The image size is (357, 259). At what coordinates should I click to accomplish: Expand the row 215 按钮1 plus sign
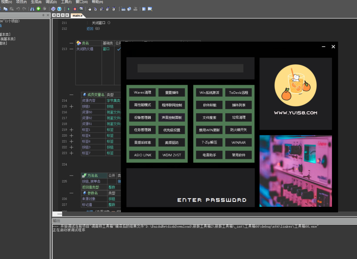[71, 106]
